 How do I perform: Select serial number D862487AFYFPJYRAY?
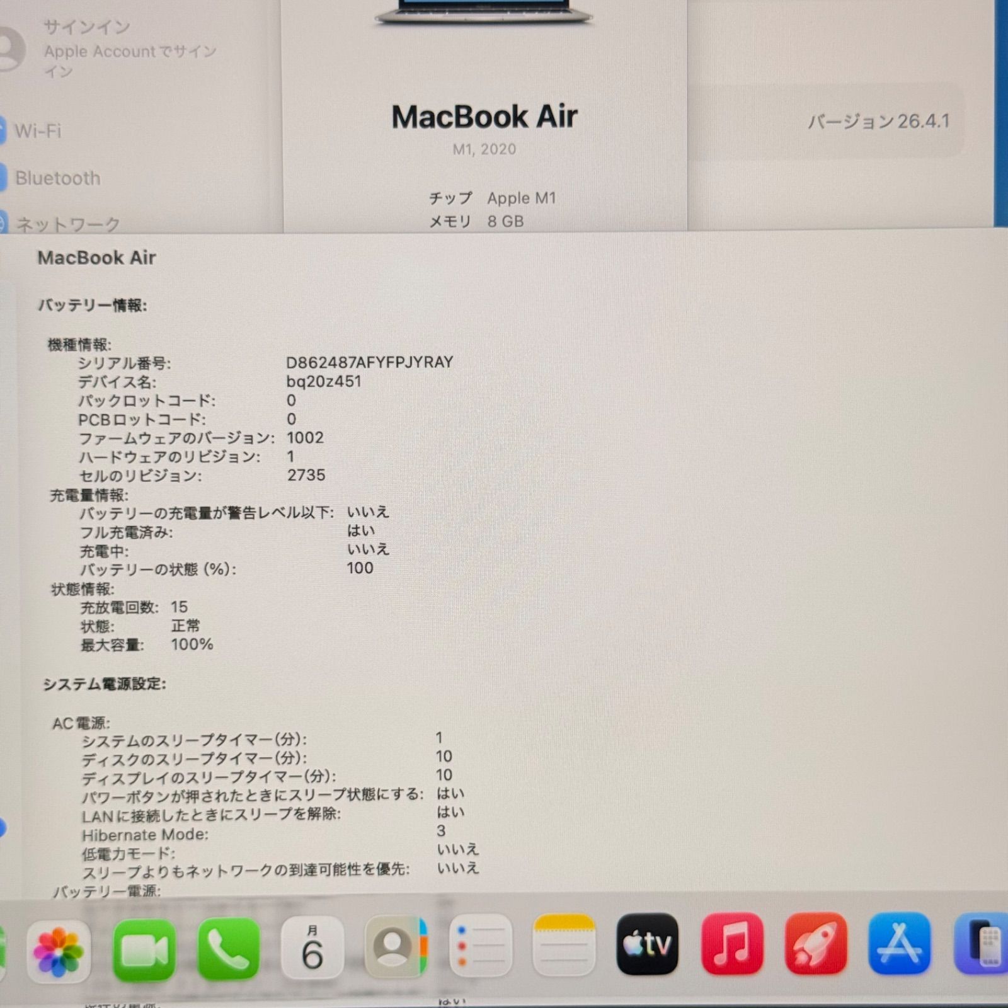coord(370,362)
